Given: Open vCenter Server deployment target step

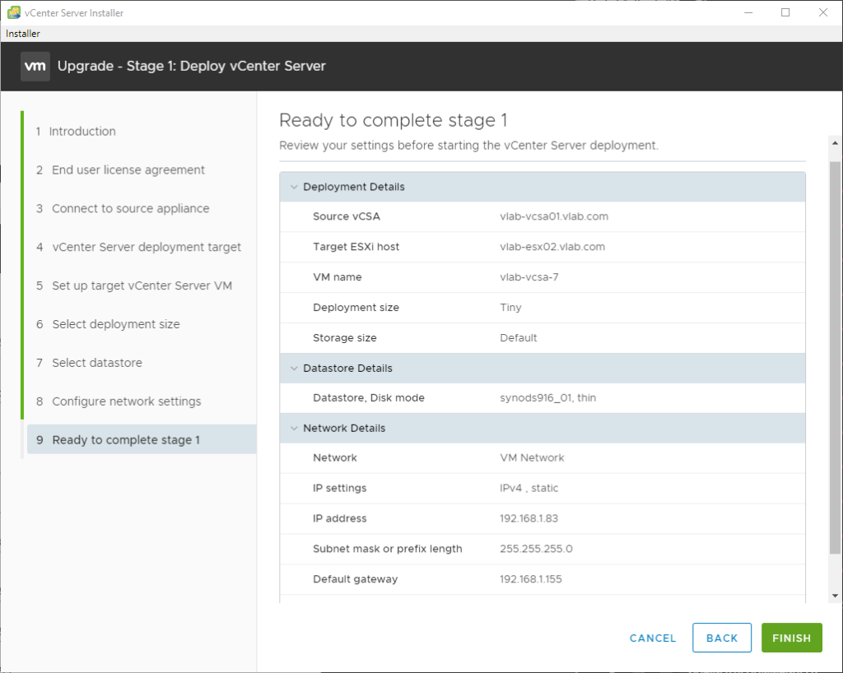Looking at the screenshot, I should pos(138,247).
